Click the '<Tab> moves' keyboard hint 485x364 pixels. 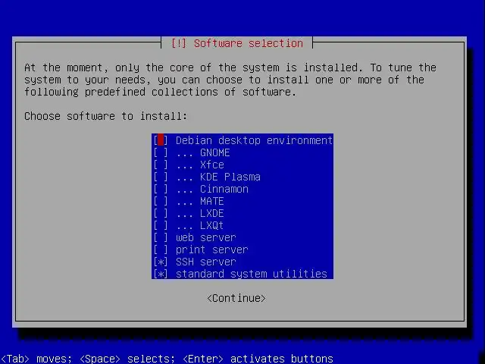[x=36, y=359]
